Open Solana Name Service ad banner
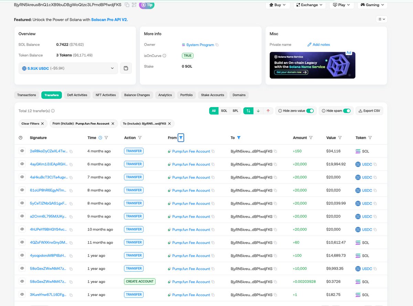The width and height of the screenshot is (413, 306). [x=313, y=65]
